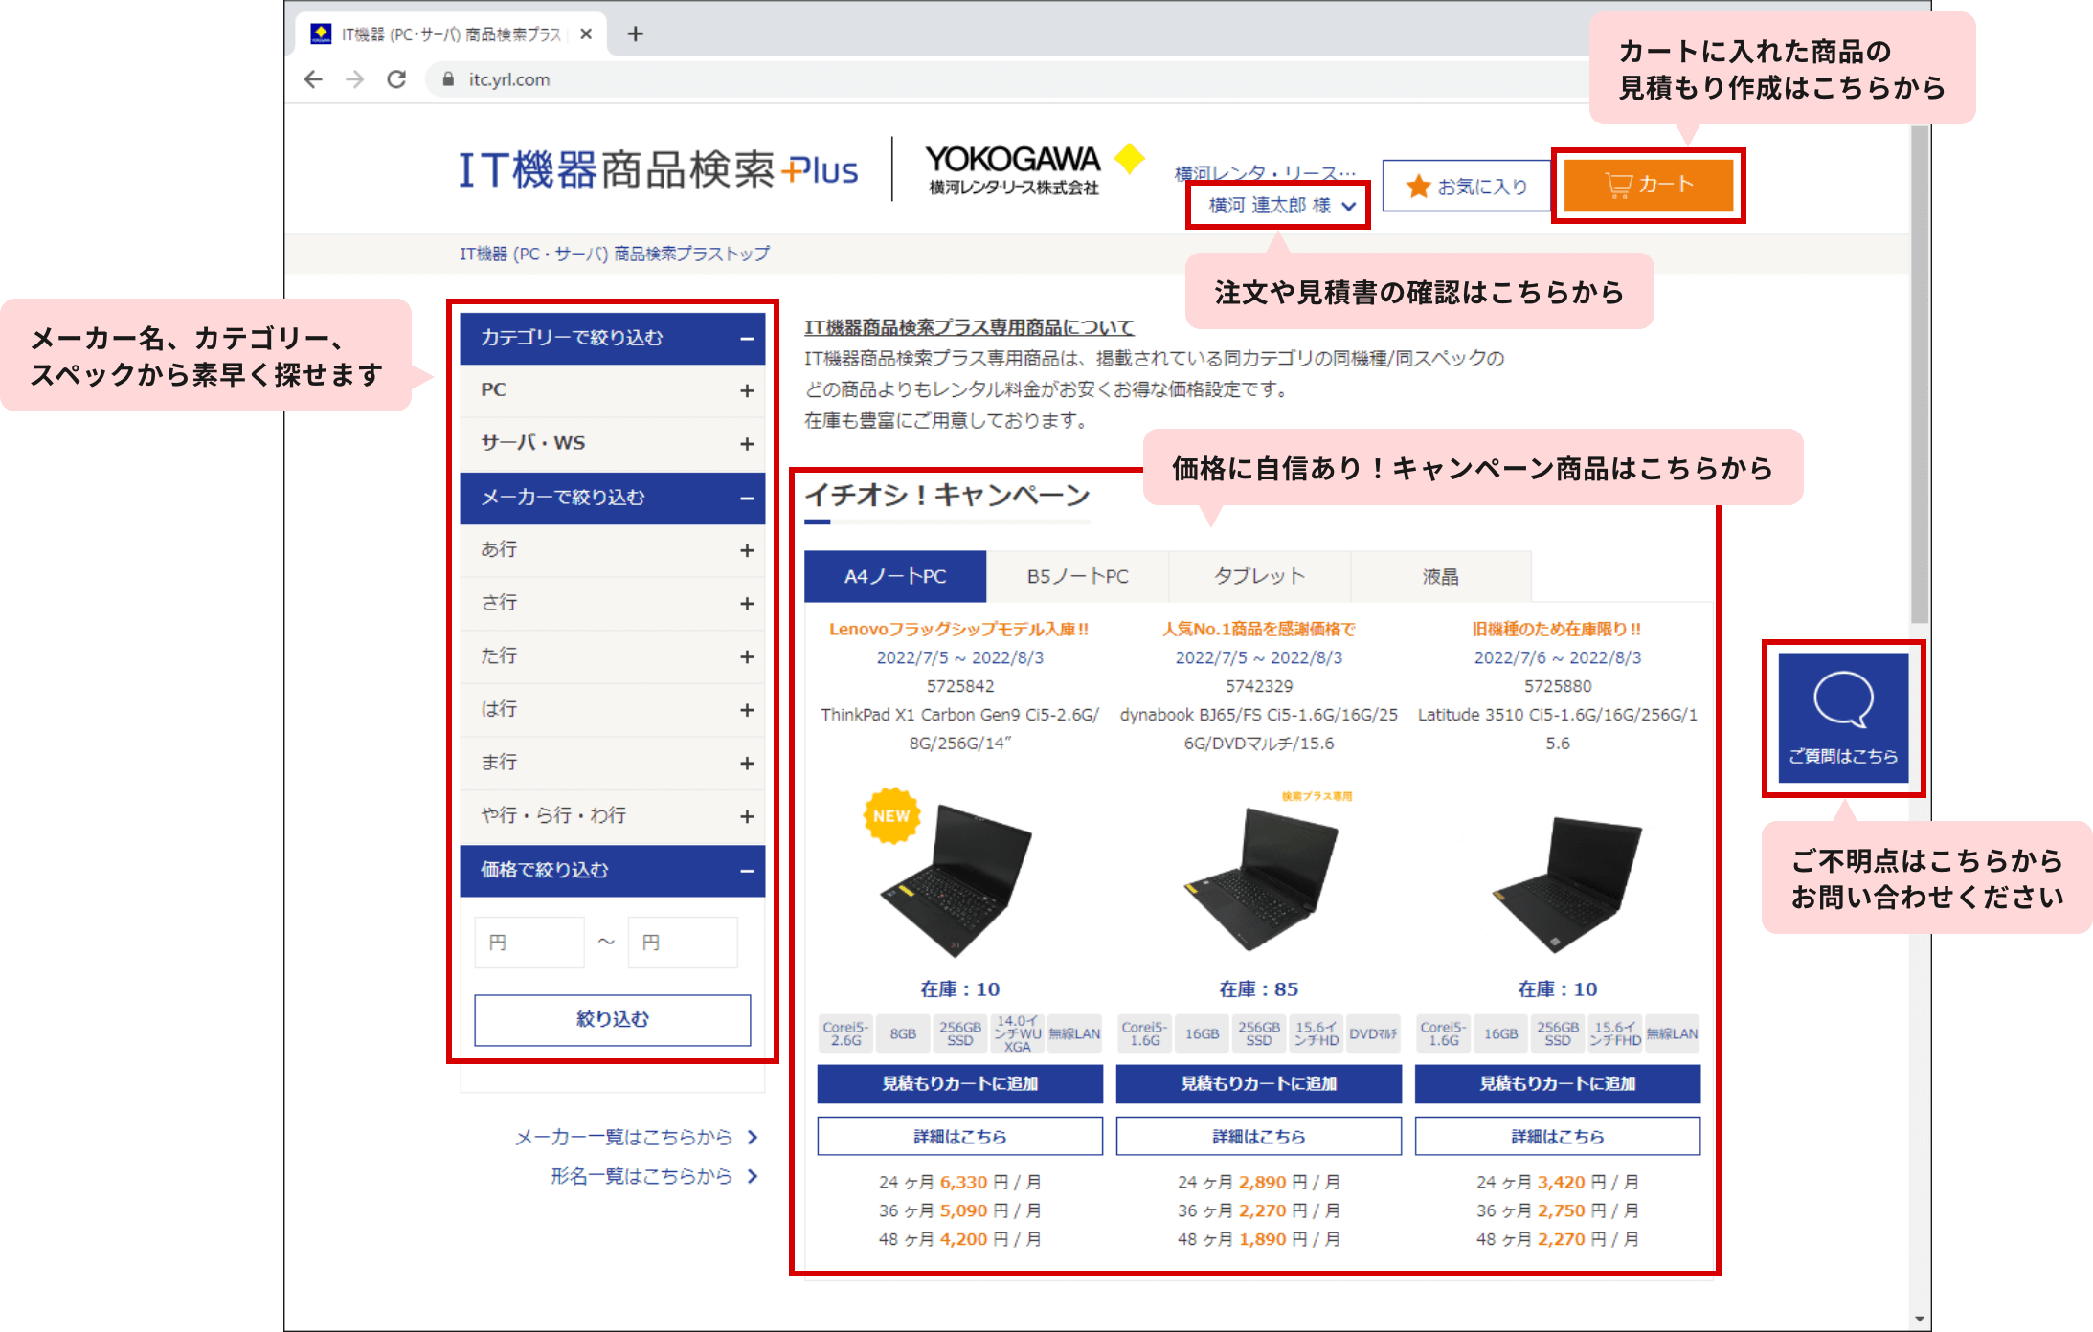Click 8GB memory spec chip
Screen dimensions: 2093x1332
point(903,1033)
